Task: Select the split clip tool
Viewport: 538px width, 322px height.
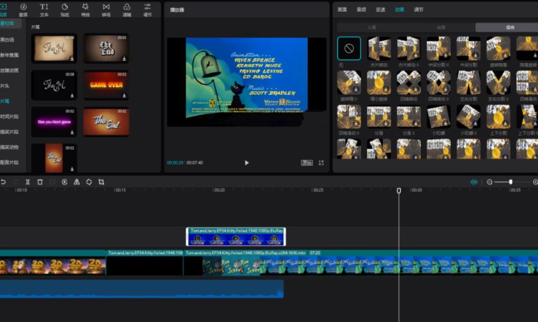Action: click(27, 182)
